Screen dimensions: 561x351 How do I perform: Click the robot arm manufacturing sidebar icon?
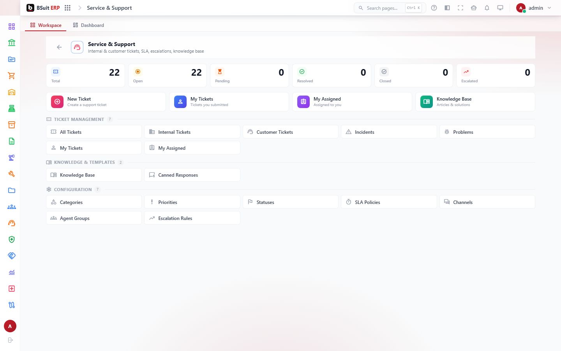(12, 158)
